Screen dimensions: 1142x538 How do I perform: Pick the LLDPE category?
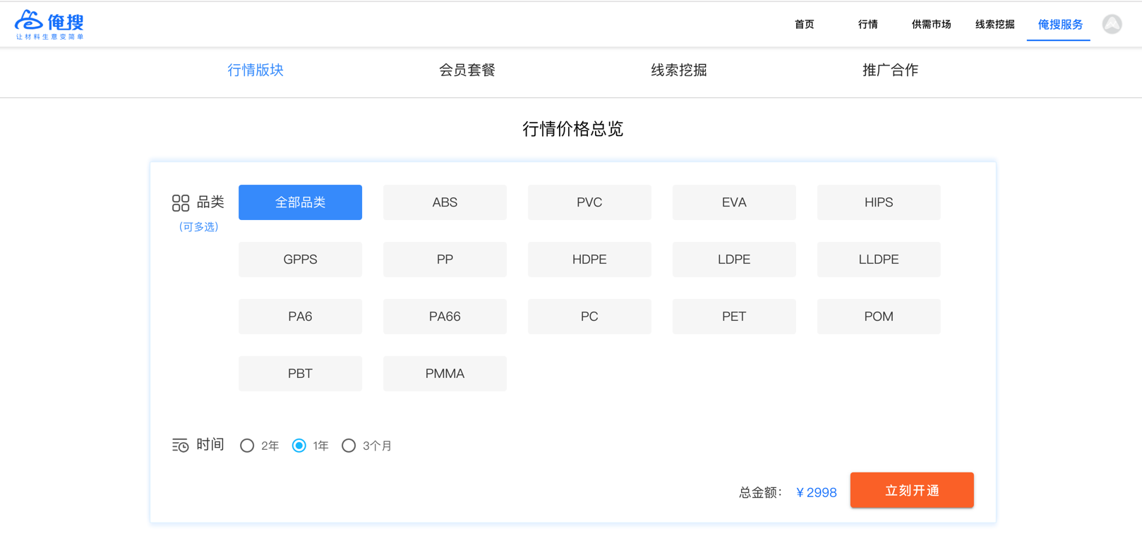[x=879, y=259]
